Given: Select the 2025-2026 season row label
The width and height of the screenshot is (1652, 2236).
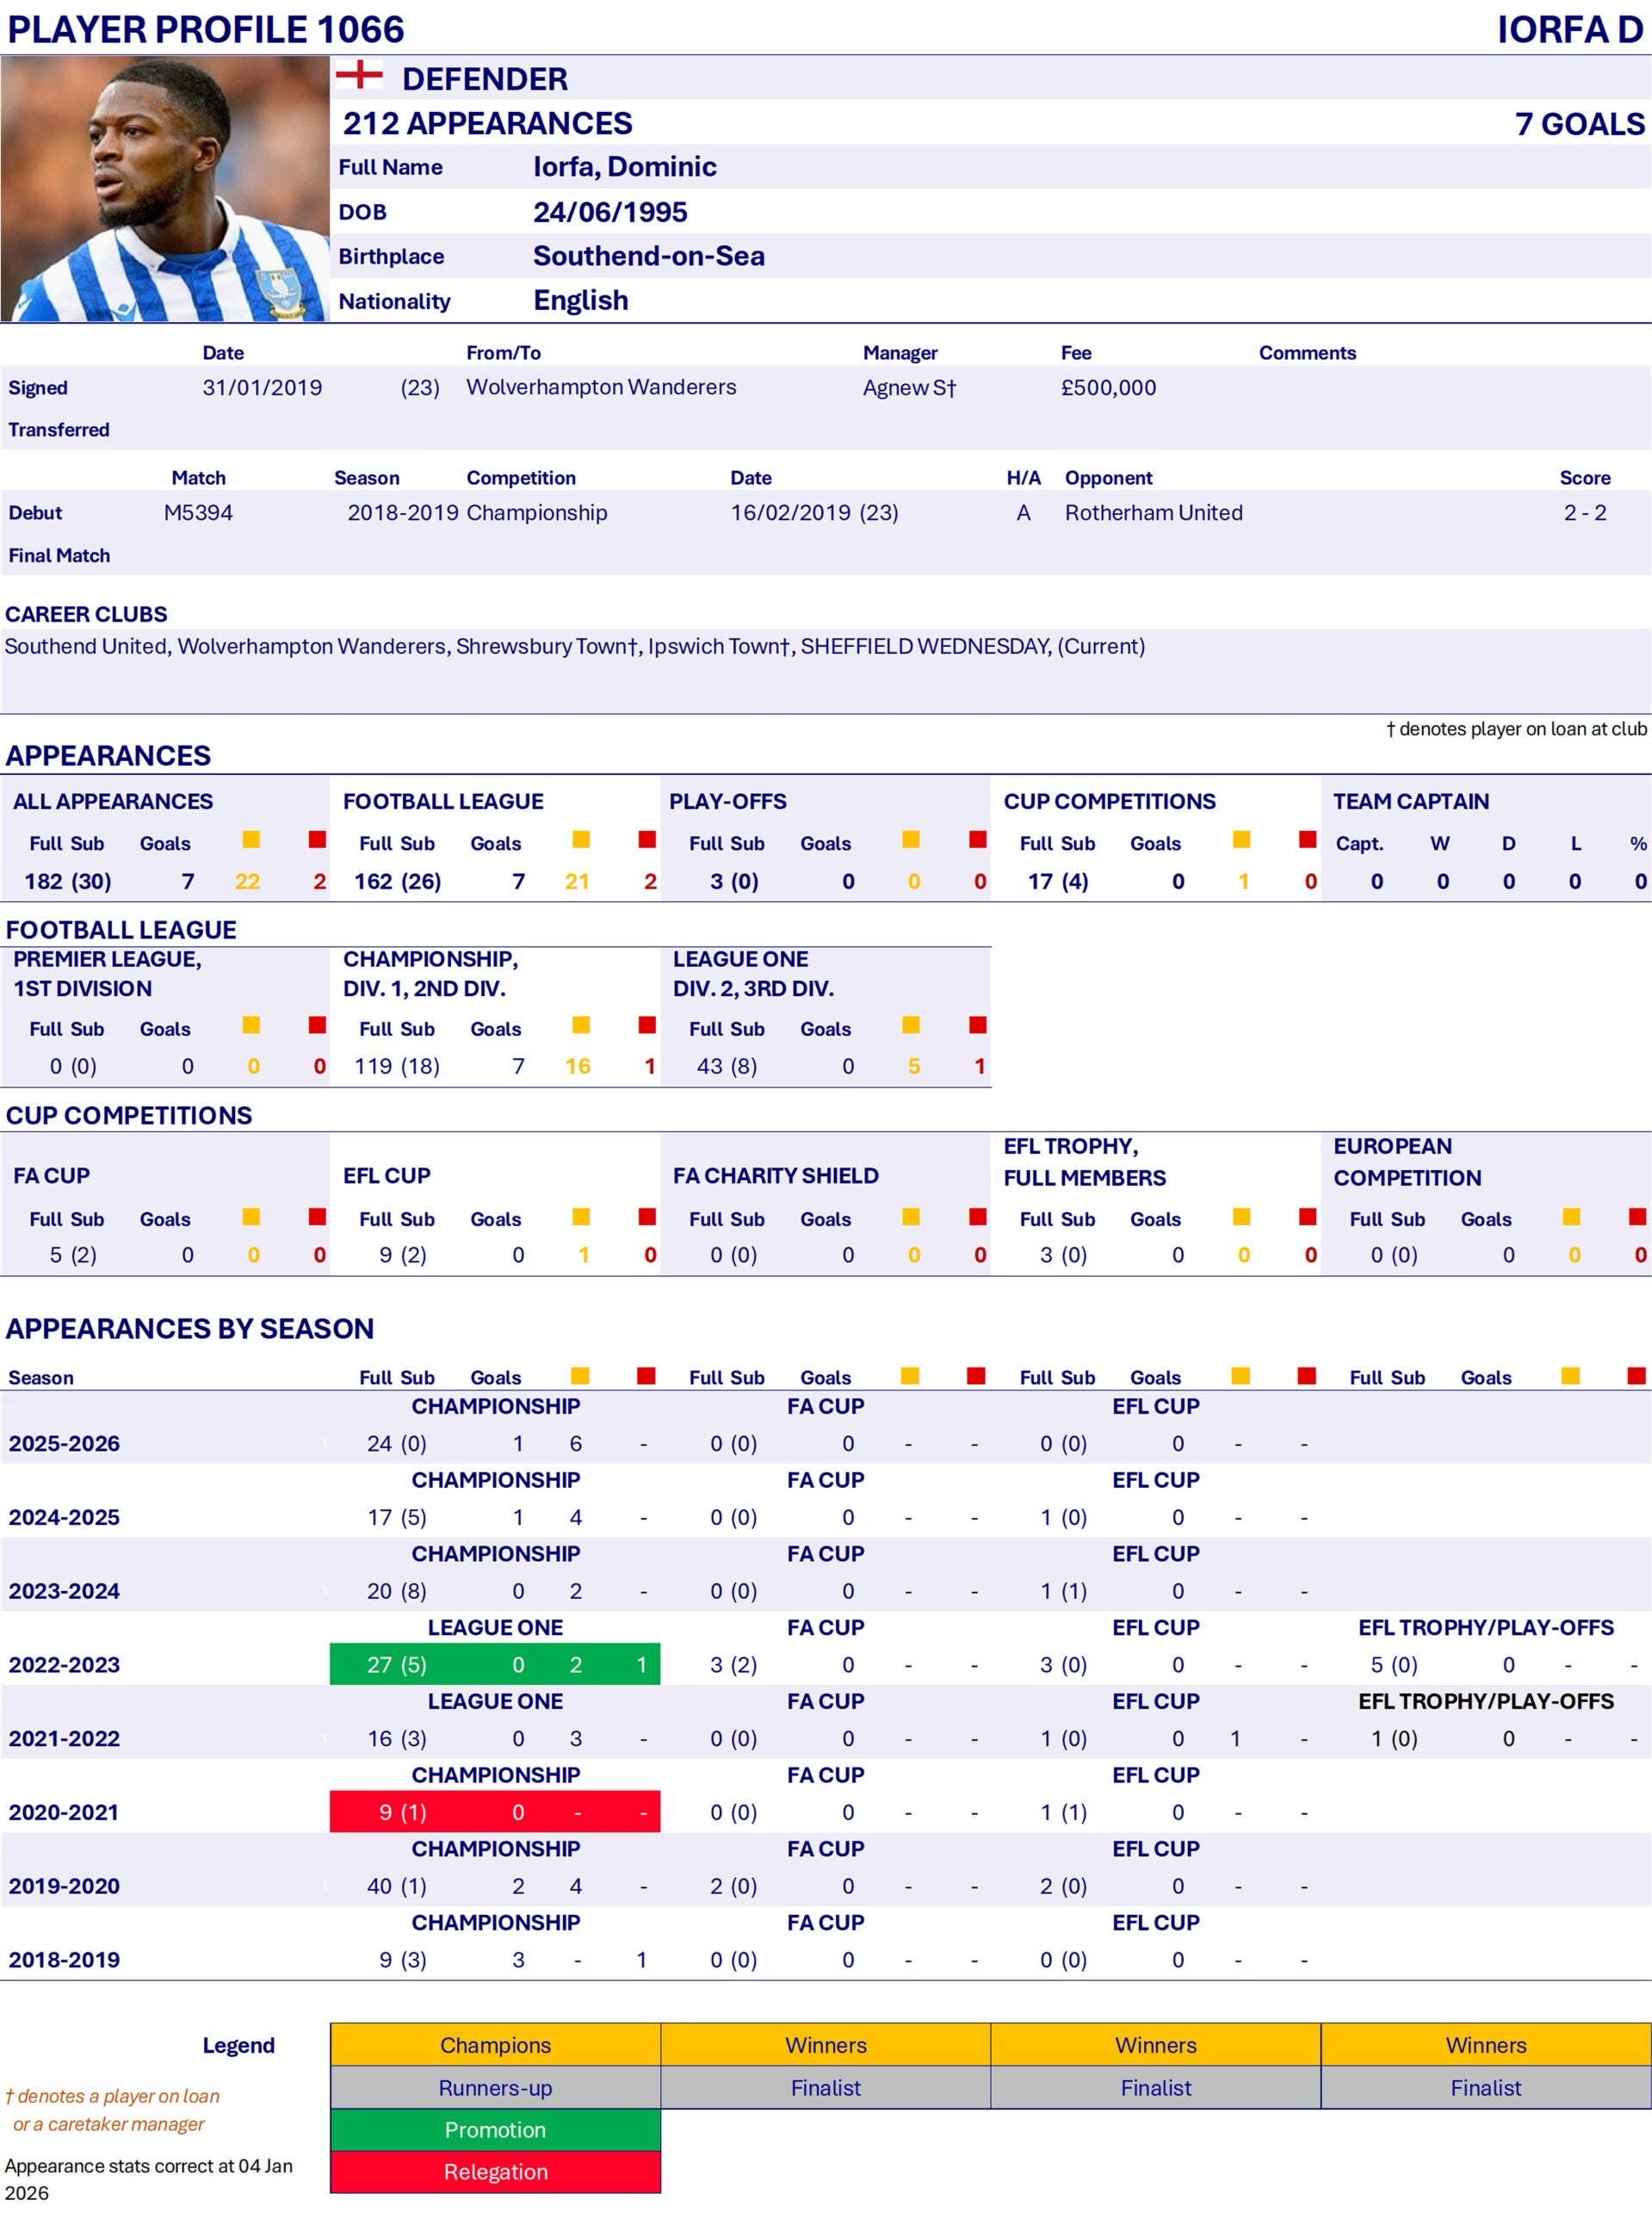Looking at the screenshot, I should pyautogui.click(x=64, y=1444).
